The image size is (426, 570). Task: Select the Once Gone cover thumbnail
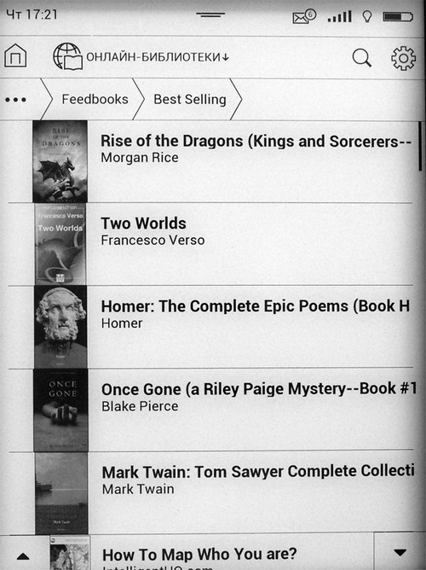click(61, 410)
